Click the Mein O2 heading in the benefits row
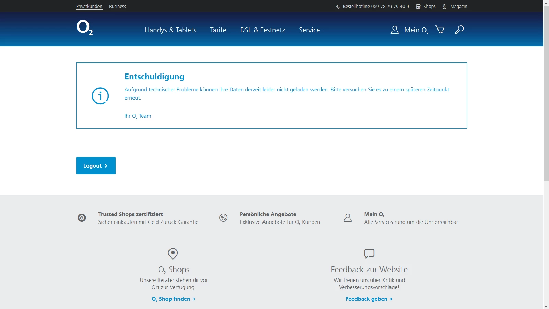The width and height of the screenshot is (549, 309). point(374,214)
